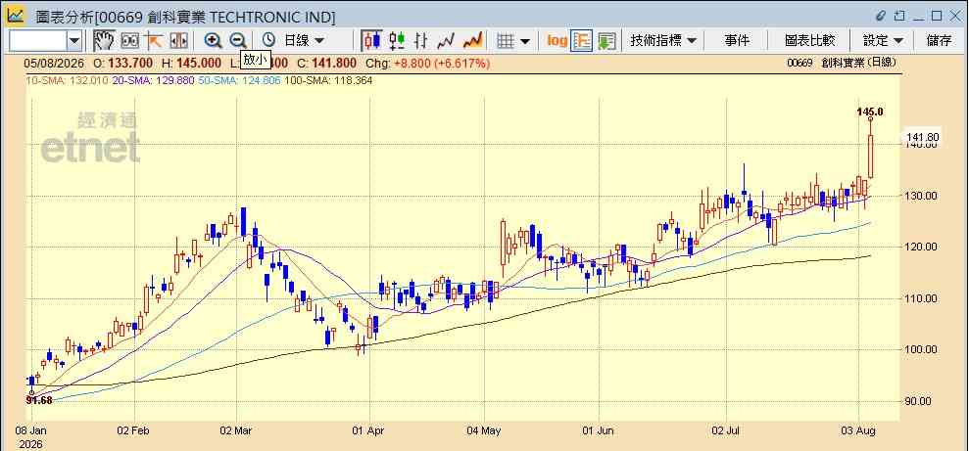Click the 02 Jul date axis label
Viewport: 969px width, 451px height.
tap(726, 430)
